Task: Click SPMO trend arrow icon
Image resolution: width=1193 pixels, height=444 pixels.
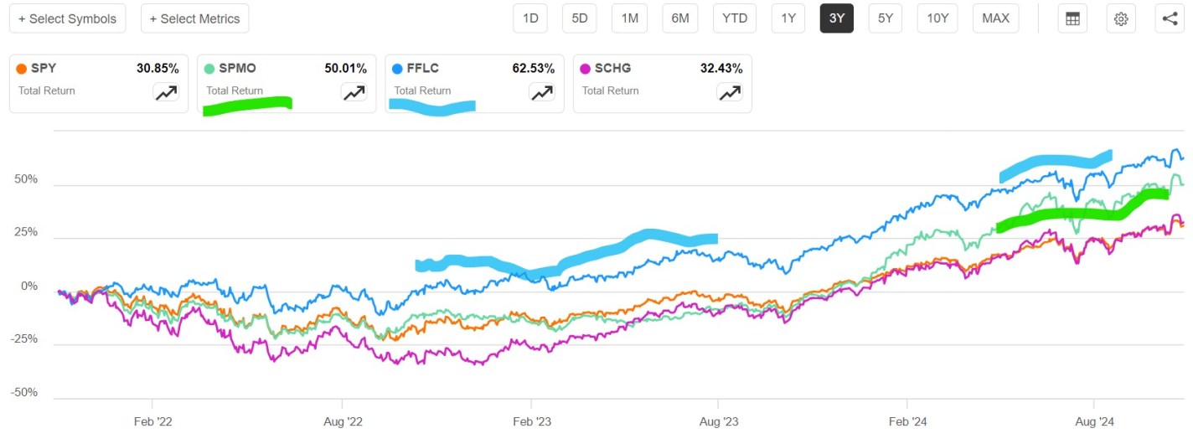Action: (354, 92)
